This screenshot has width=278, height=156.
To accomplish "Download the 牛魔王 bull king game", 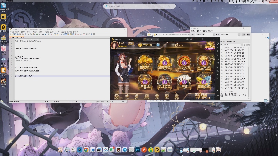I will (x=145, y=82).
